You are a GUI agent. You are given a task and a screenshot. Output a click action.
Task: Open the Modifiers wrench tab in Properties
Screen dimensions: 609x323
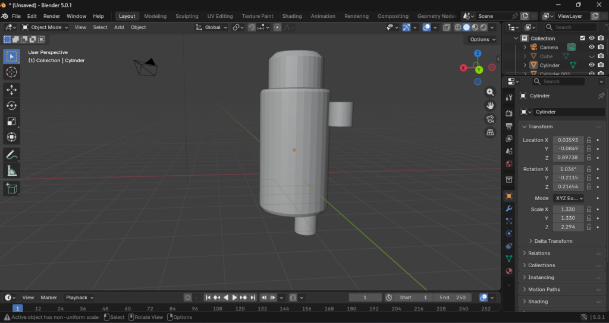click(x=509, y=208)
